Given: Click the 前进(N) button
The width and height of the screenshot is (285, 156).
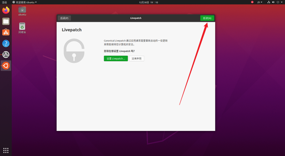Looking at the screenshot, I should (207, 18).
